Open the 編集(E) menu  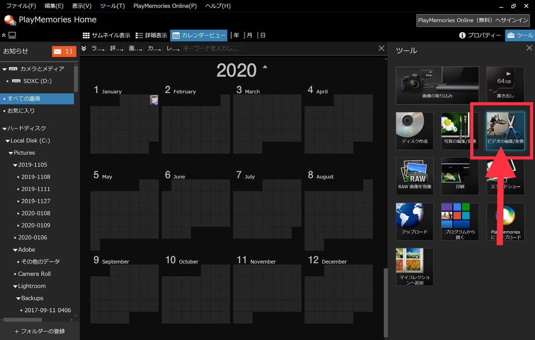point(54,6)
